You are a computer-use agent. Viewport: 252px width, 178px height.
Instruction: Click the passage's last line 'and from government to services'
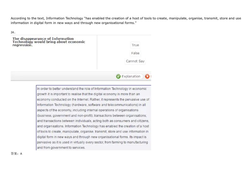coord(61,147)
